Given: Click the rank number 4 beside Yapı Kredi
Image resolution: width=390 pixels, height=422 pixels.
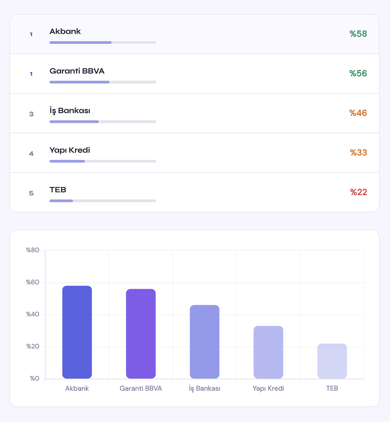Looking at the screenshot, I should (x=31, y=154).
